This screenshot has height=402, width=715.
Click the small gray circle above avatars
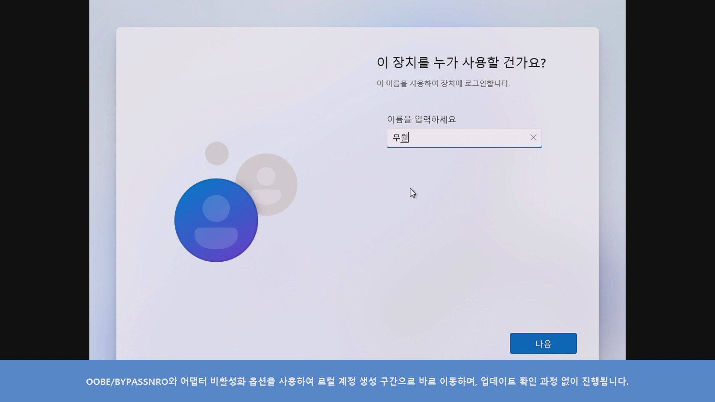217,153
